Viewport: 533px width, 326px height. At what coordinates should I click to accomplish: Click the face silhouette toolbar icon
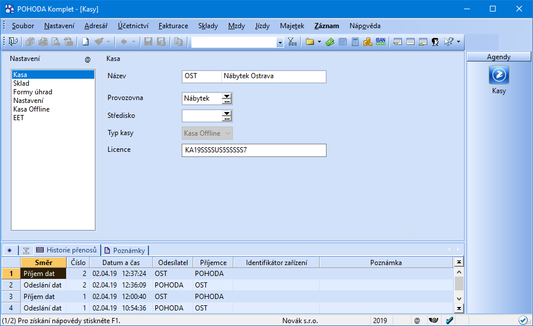point(435,42)
